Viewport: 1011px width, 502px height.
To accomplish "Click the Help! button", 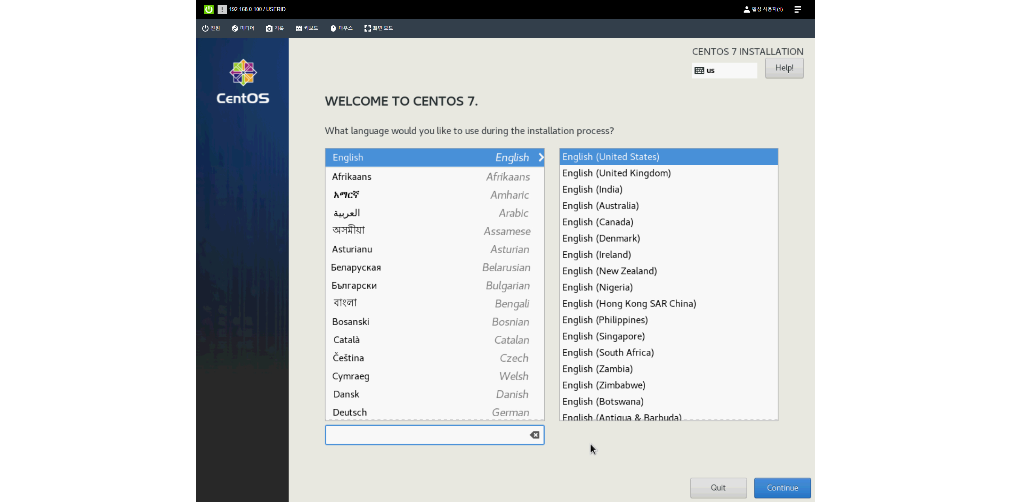I will [784, 68].
